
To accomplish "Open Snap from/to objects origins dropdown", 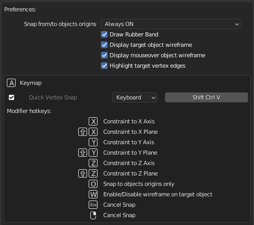I will click(x=171, y=24).
